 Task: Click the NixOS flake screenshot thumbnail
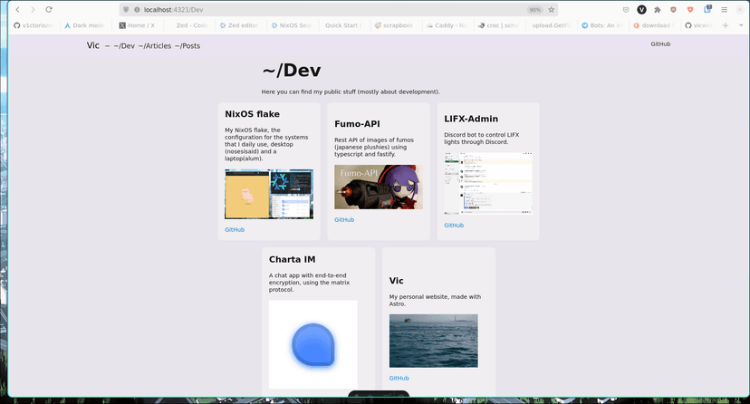pyautogui.click(x=269, y=194)
